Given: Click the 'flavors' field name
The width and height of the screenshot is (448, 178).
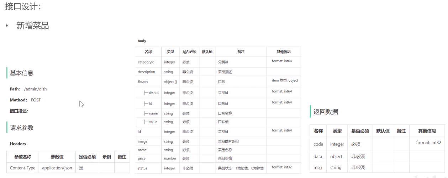Looking at the screenshot, I should tap(143, 82).
